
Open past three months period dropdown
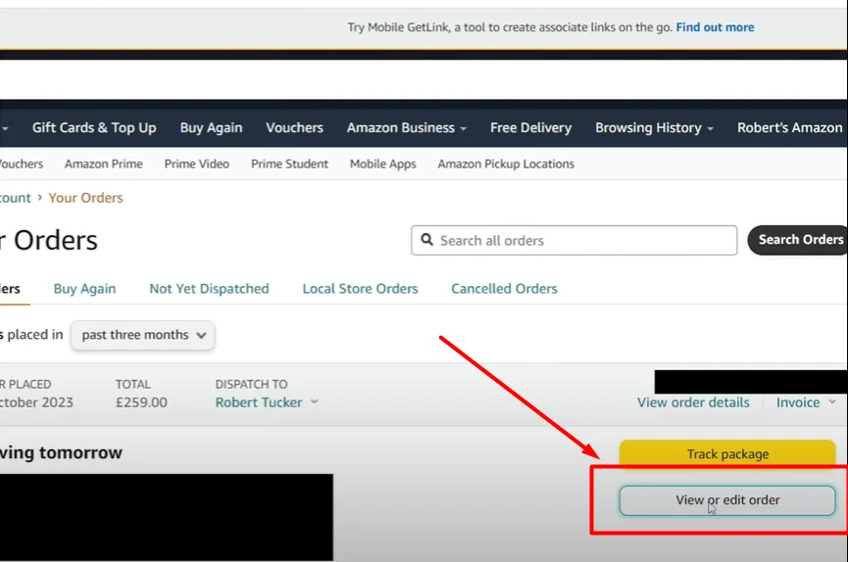coord(143,335)
